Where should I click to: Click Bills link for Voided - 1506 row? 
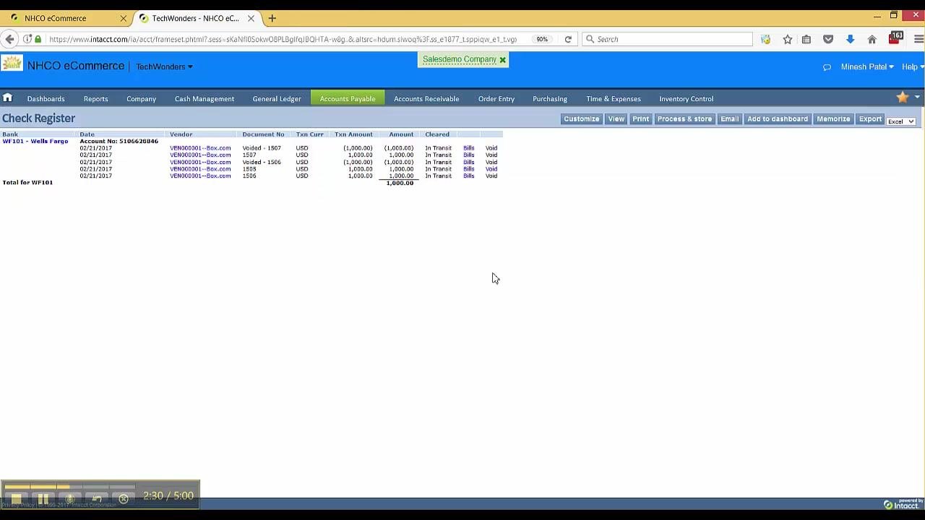468,162
